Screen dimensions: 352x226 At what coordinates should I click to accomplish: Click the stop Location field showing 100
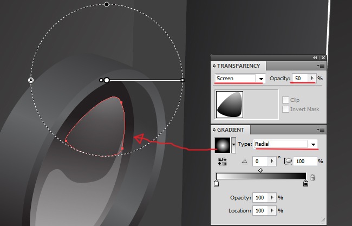(260, 210)
